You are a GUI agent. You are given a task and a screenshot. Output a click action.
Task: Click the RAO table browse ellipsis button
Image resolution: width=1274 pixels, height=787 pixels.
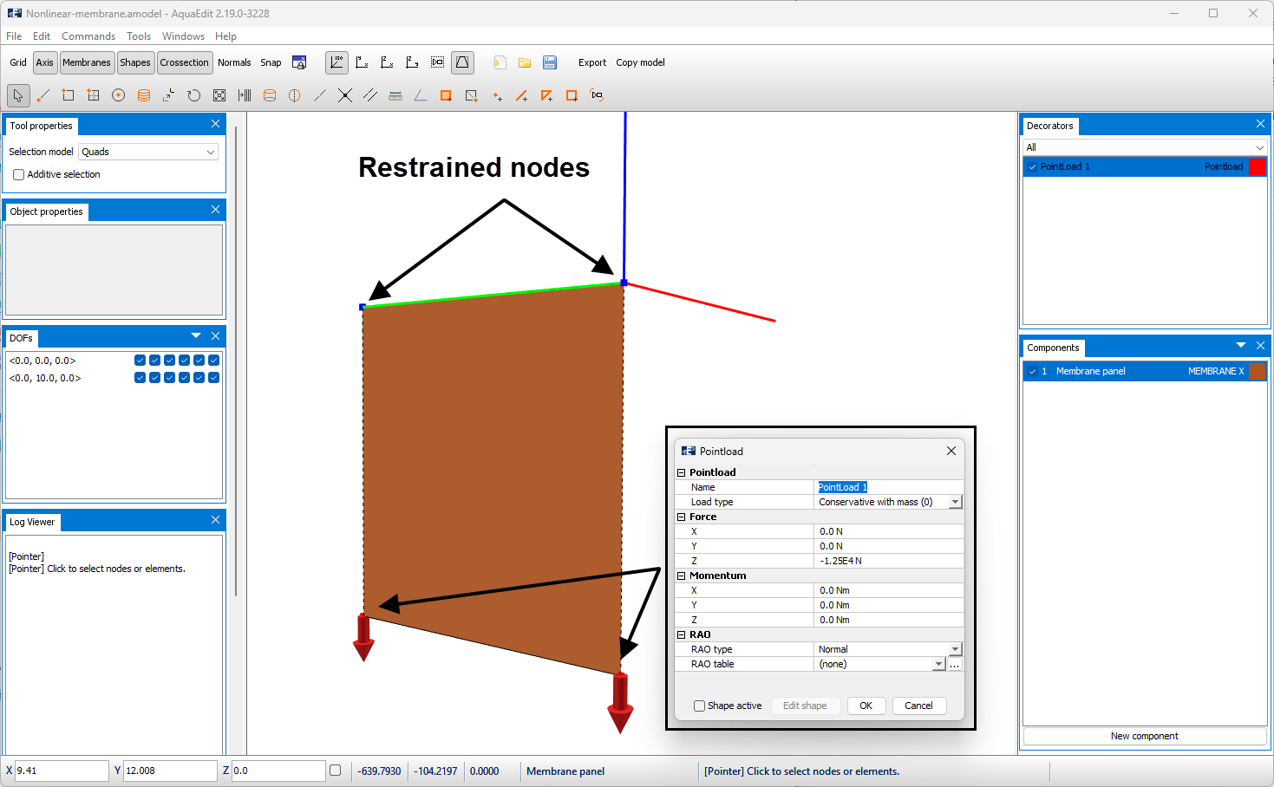pyautogui.click(x=955, y=664)
